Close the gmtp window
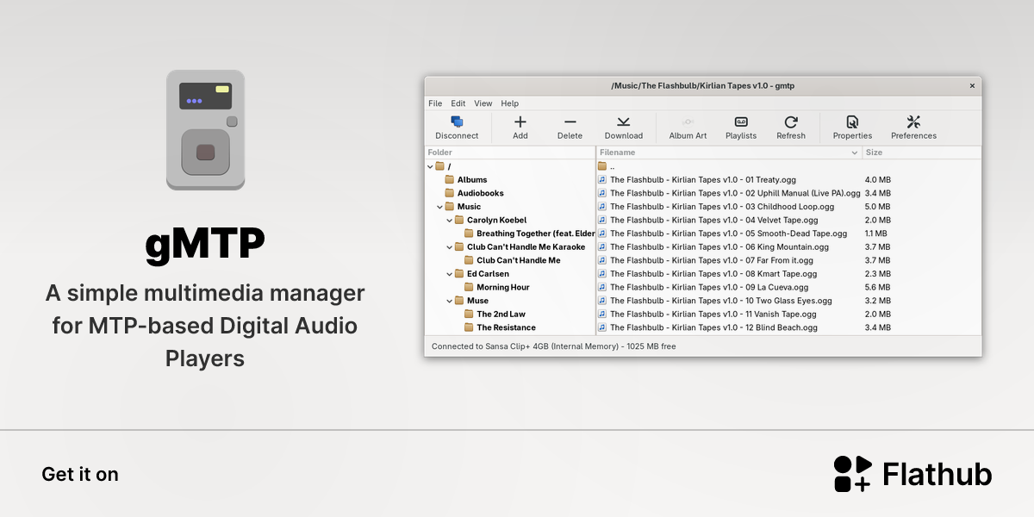 [x=972, y=85]
